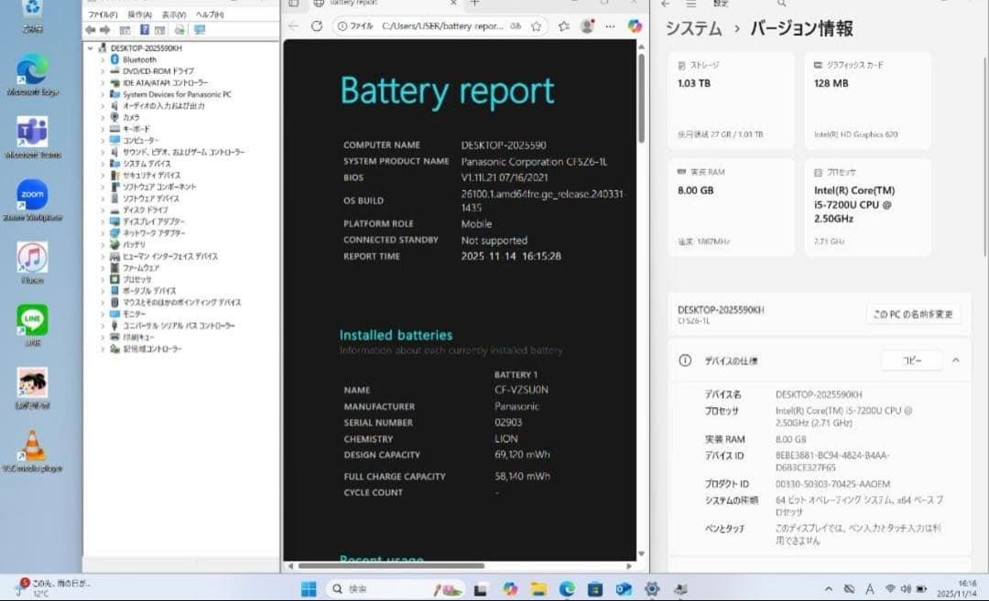Open Help via the question mark toolbar icon
The image size is (989, 601).
pyautogui.click(x=144, y=28)
